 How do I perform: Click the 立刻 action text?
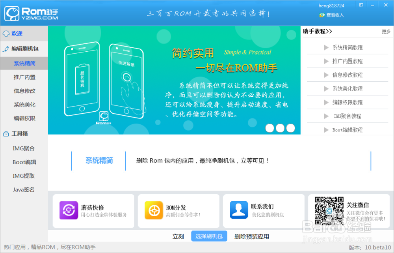pyautogui.click(x=178, y=236)
